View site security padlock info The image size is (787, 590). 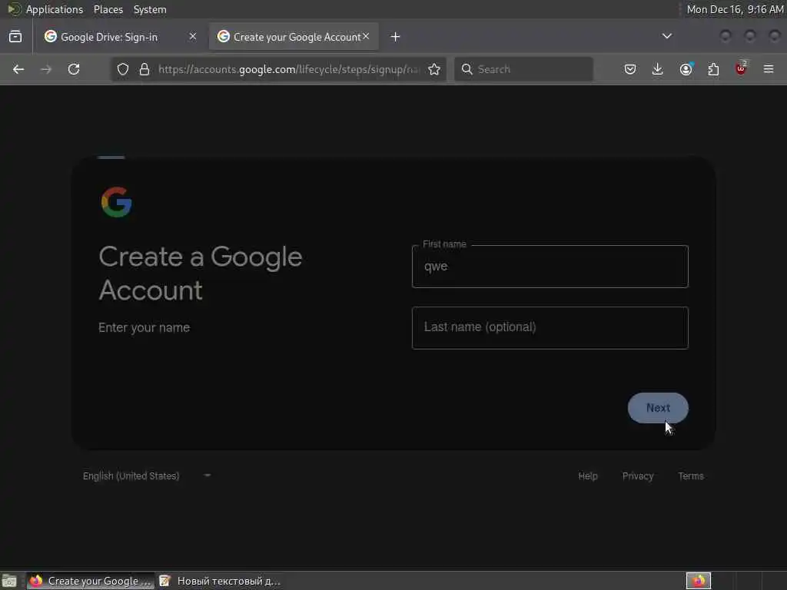[x=144, y=69]
